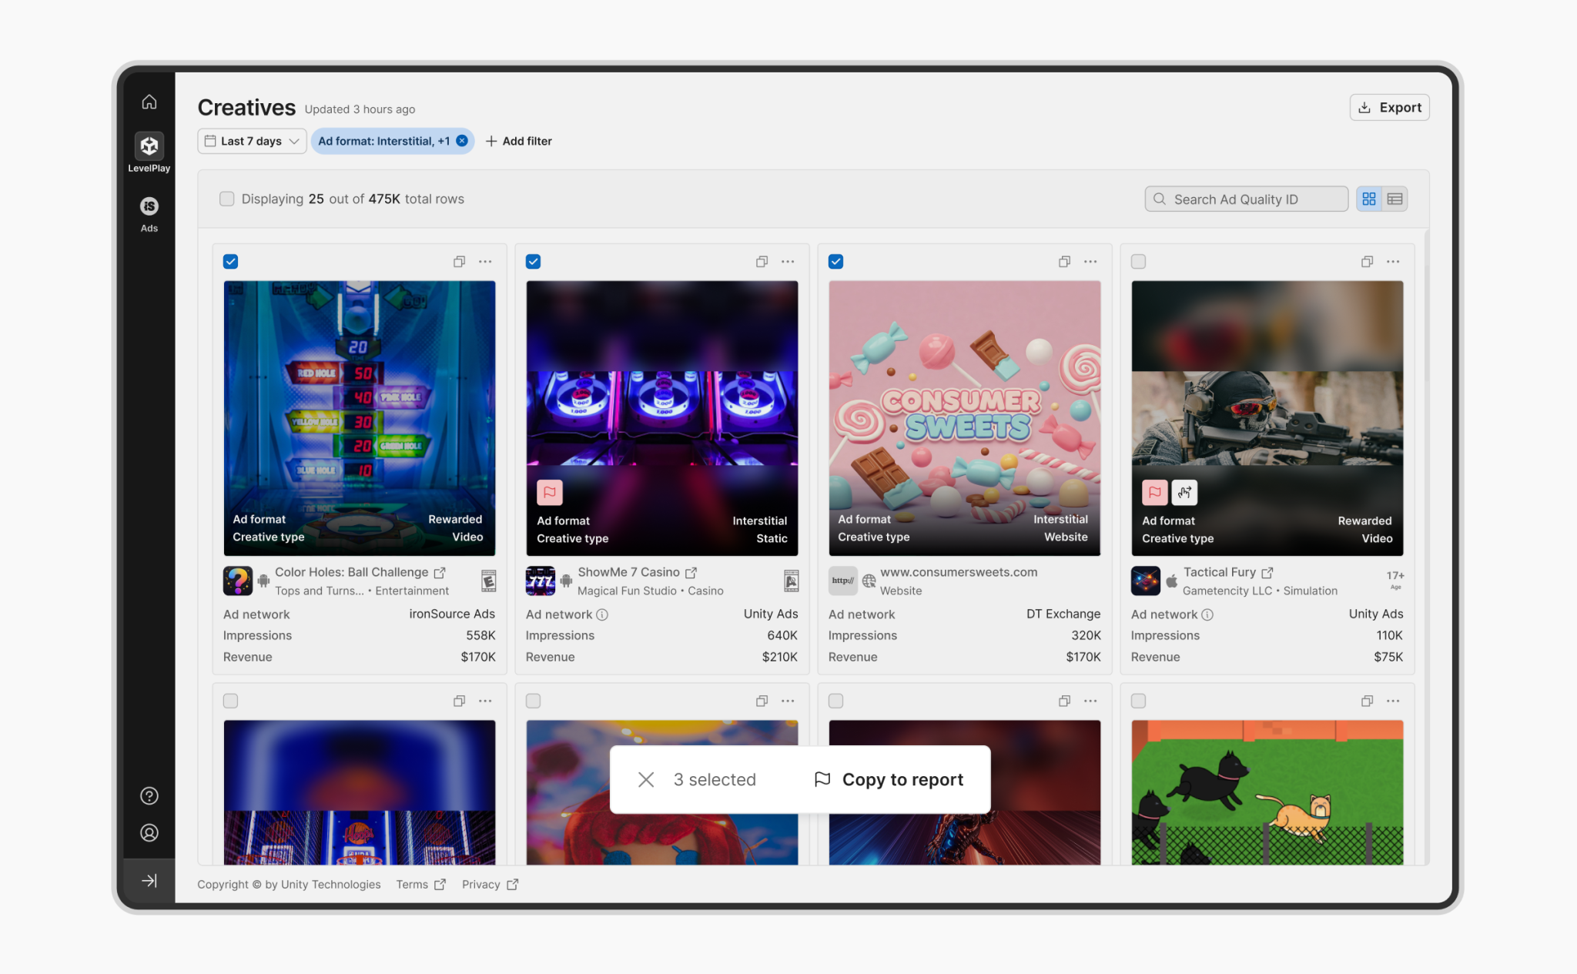The width and height of the screenshot is (1577, 974).
Task: Copy icon on Tactical Fury card
Action: [1367, 262]
